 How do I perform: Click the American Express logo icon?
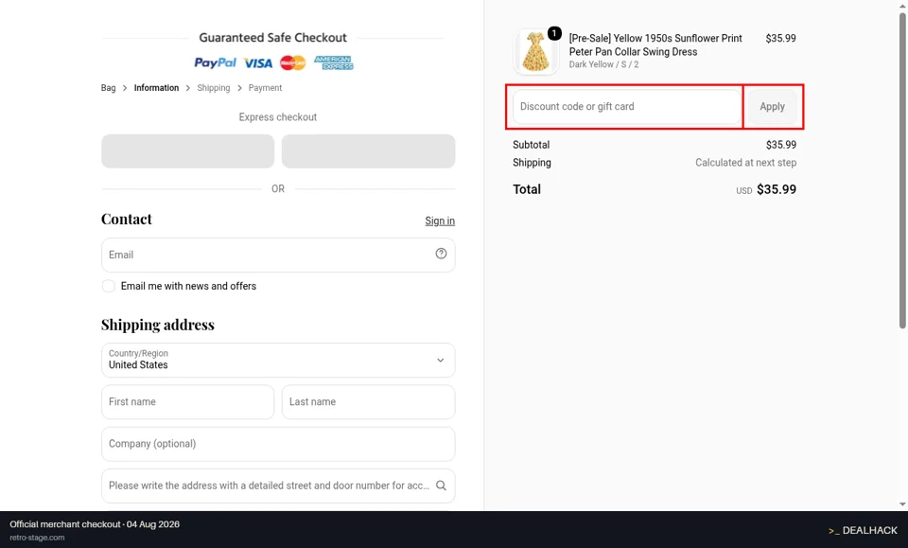[334, 62]
